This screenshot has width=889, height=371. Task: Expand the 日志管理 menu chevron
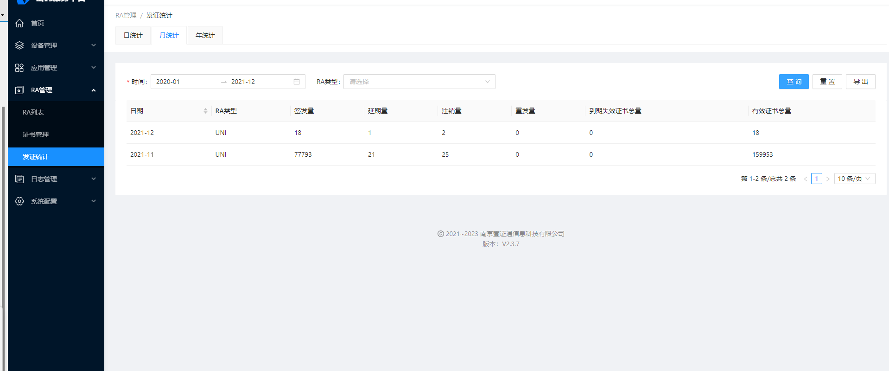[x=94, y=179]
